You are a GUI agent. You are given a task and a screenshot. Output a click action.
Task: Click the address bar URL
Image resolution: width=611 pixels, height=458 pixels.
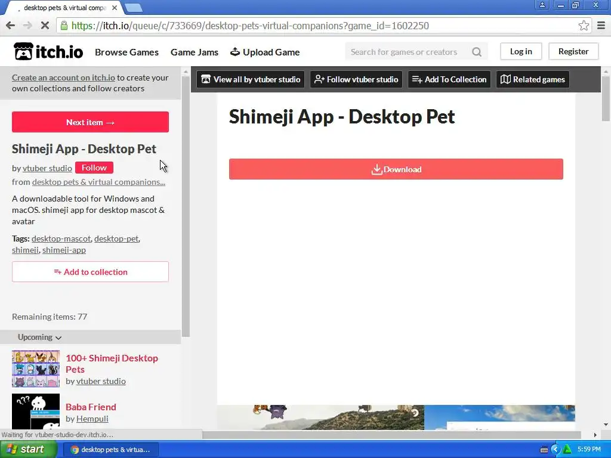(250, 26)
